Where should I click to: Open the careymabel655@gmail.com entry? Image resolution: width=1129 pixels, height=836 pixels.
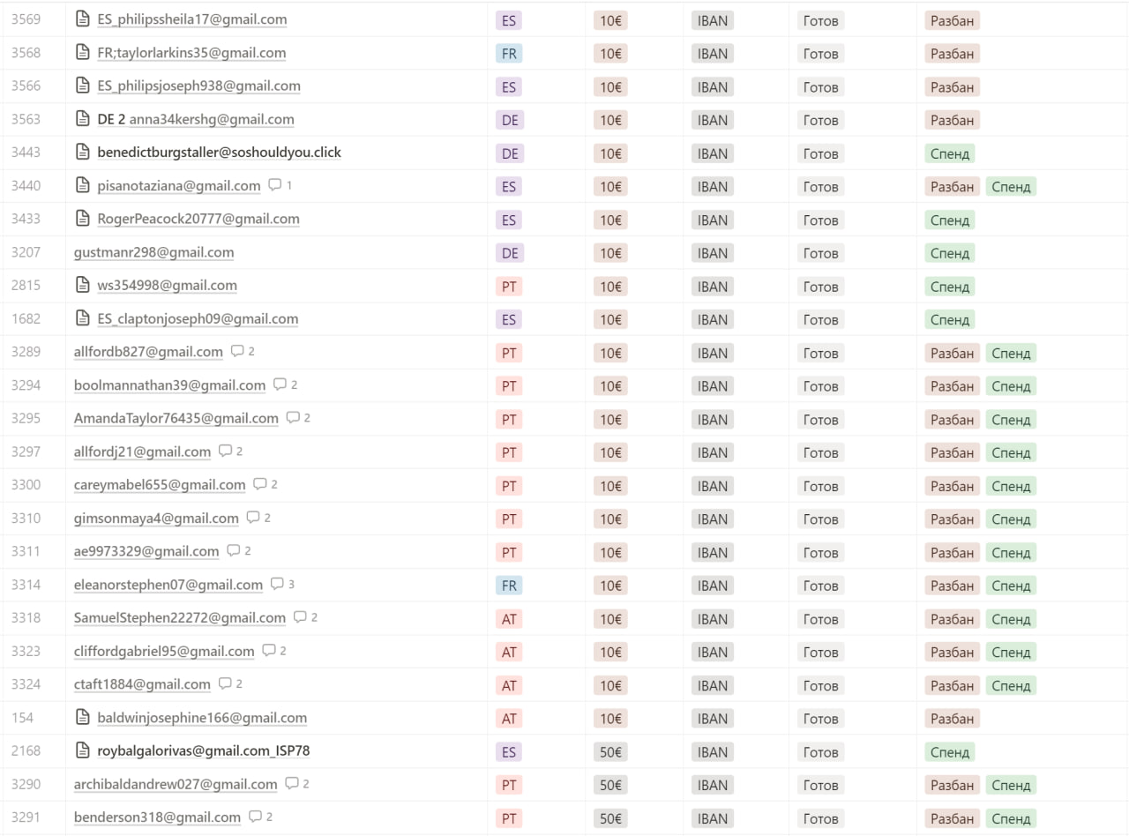tap(160, 485)
